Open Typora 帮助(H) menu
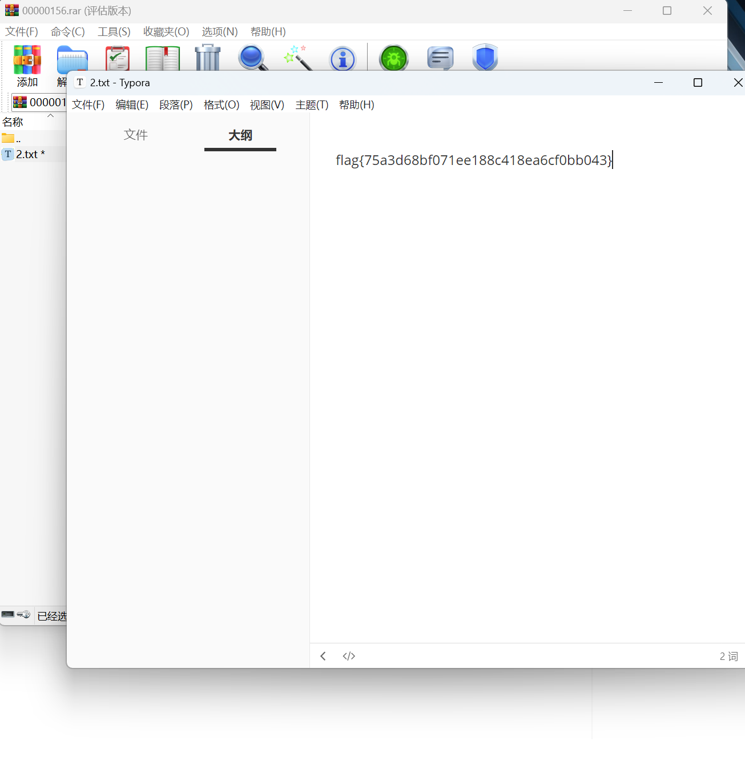745x757 pixels. (x=357, y=105)
